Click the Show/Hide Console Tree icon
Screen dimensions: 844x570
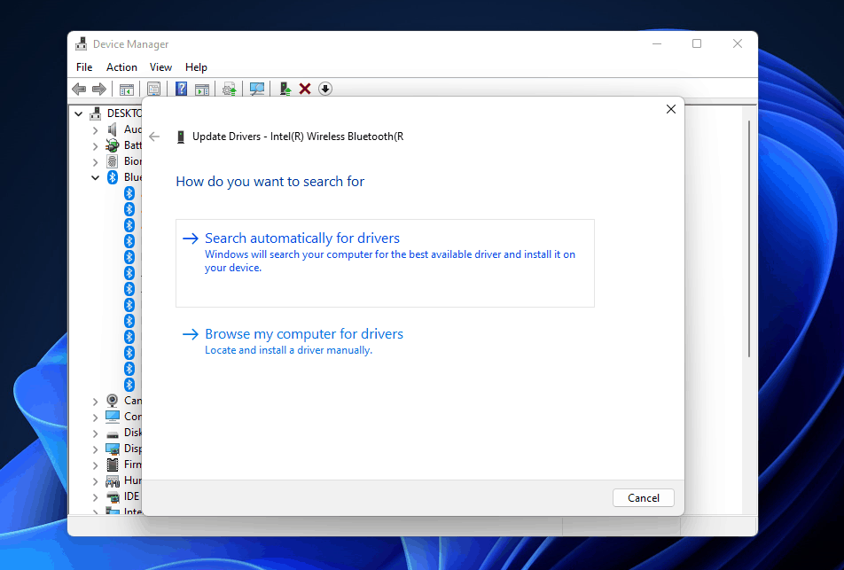(x=126, y=89)
